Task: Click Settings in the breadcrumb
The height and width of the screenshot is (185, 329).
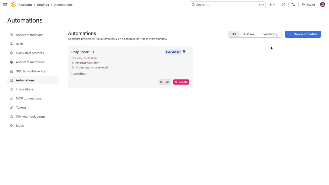Action: pyautogui.click(x=43, y=5)
